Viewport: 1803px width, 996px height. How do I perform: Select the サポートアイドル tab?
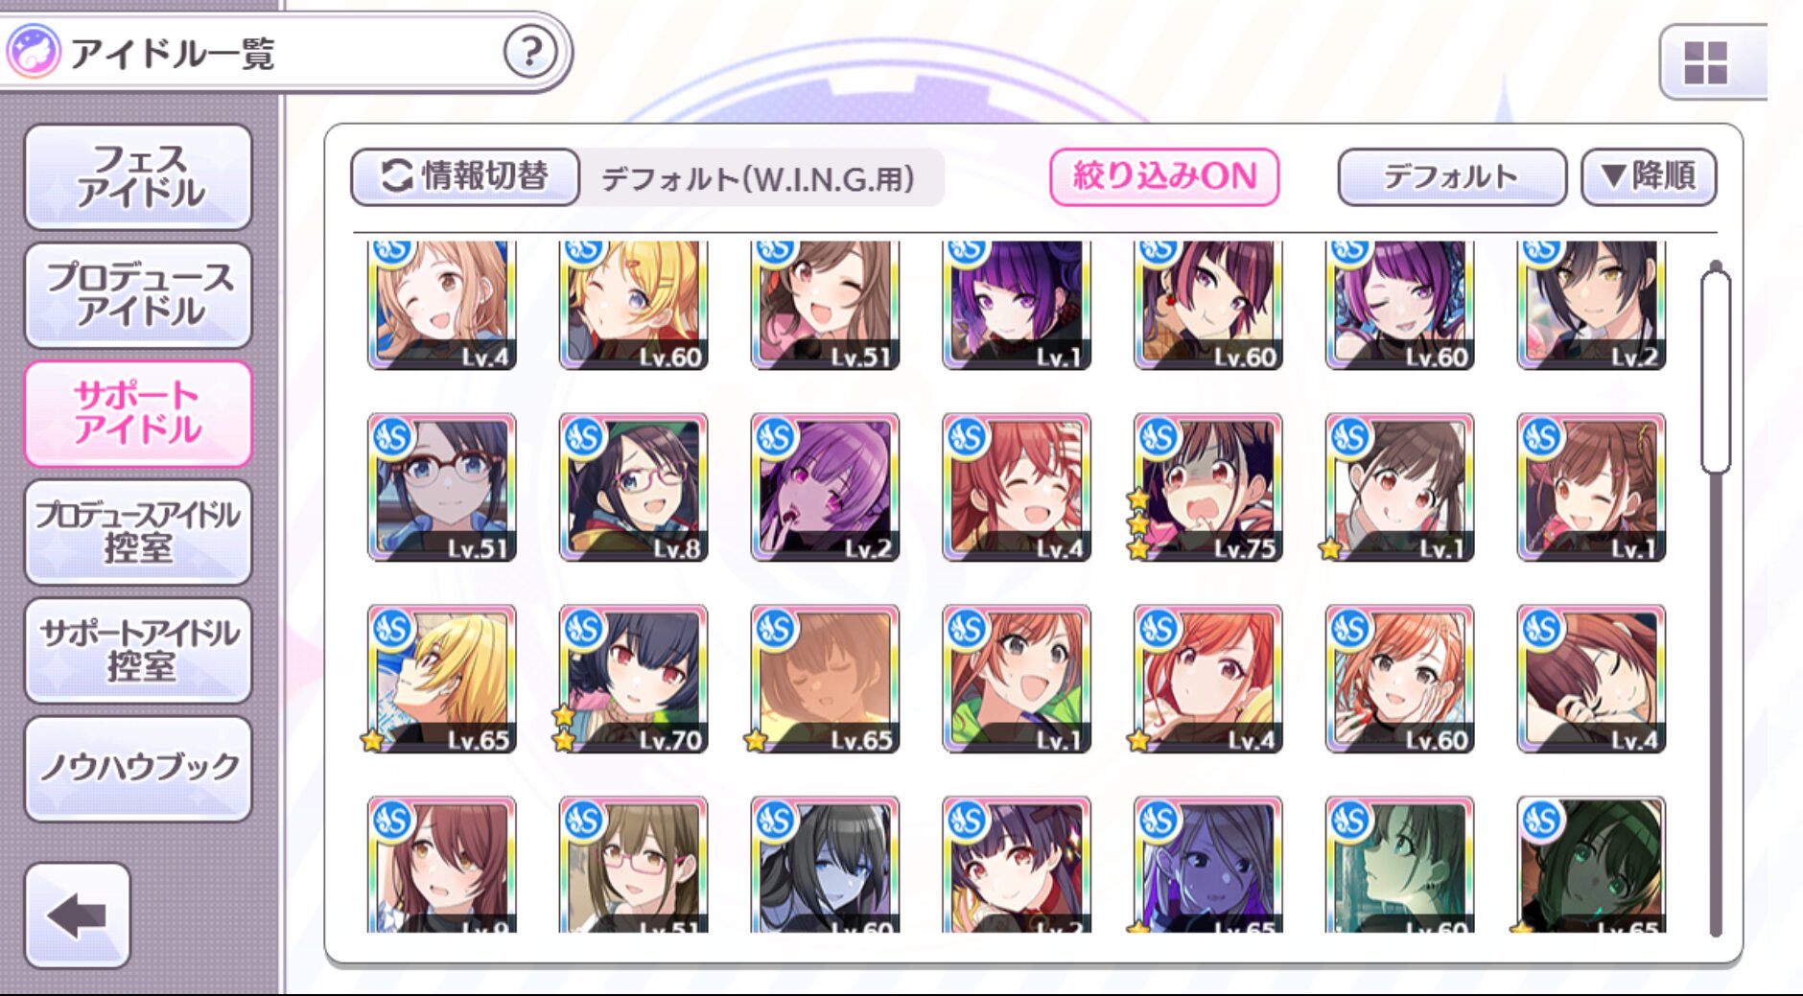pos(139,413)
